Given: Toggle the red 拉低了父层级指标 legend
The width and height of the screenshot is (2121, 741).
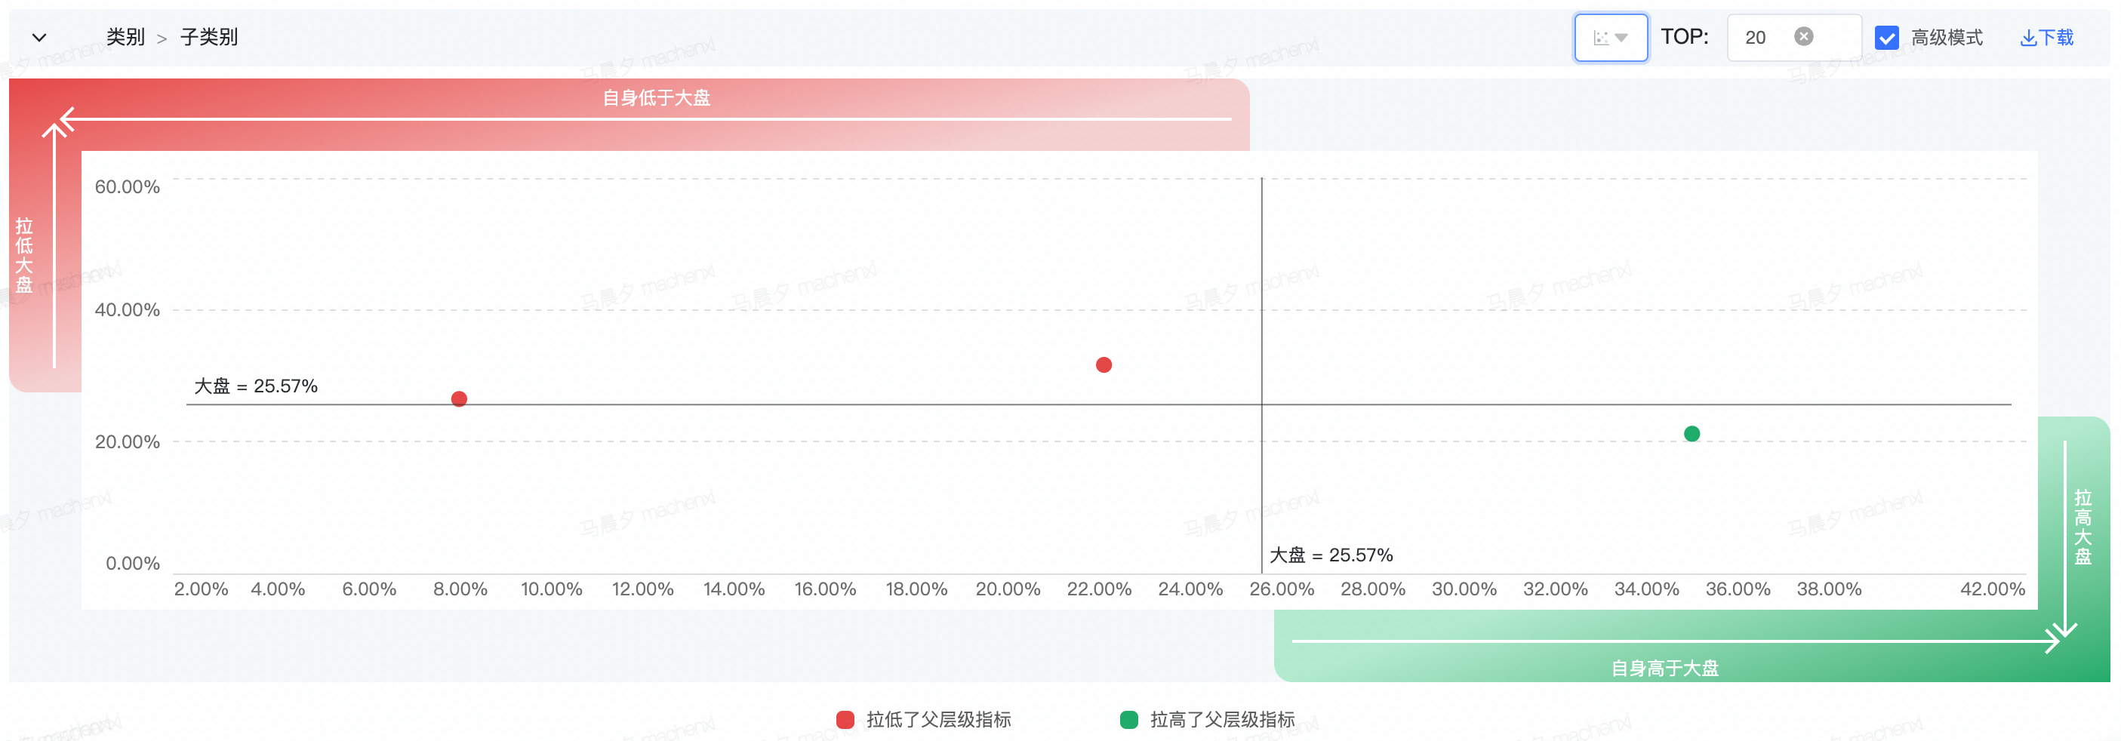Looking at the screenshot, I should [923, 720].
